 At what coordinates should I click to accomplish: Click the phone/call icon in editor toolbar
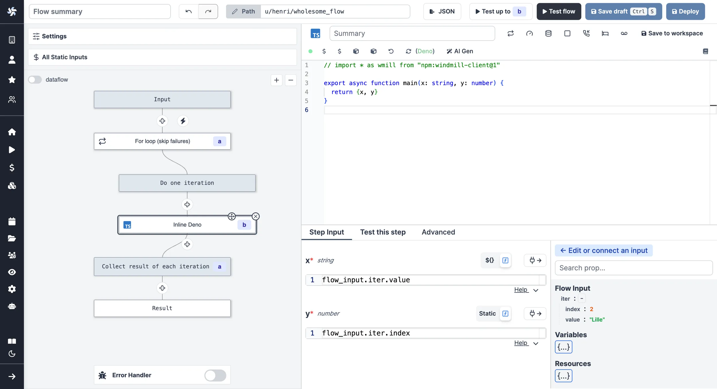[586, 33]
